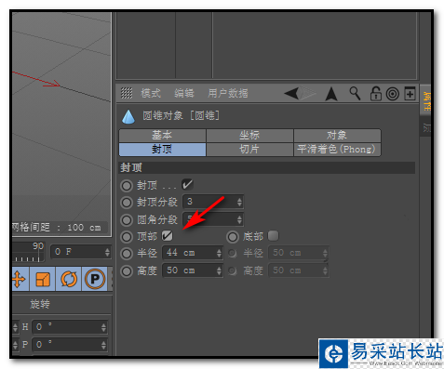
Task: Click the 封顶分段 value field showing 3
Action: pyautogui.click(x=213, y=202)
